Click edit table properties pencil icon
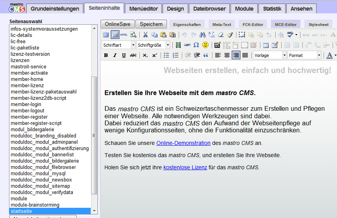Image resolution: width=337 pixels, height=218 pixels. pos(275,45)
